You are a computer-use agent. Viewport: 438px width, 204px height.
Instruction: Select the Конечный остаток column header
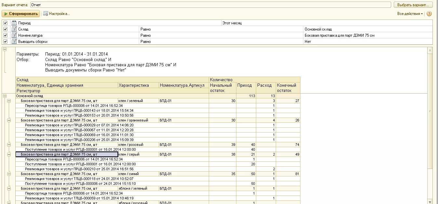click(288, 88)
